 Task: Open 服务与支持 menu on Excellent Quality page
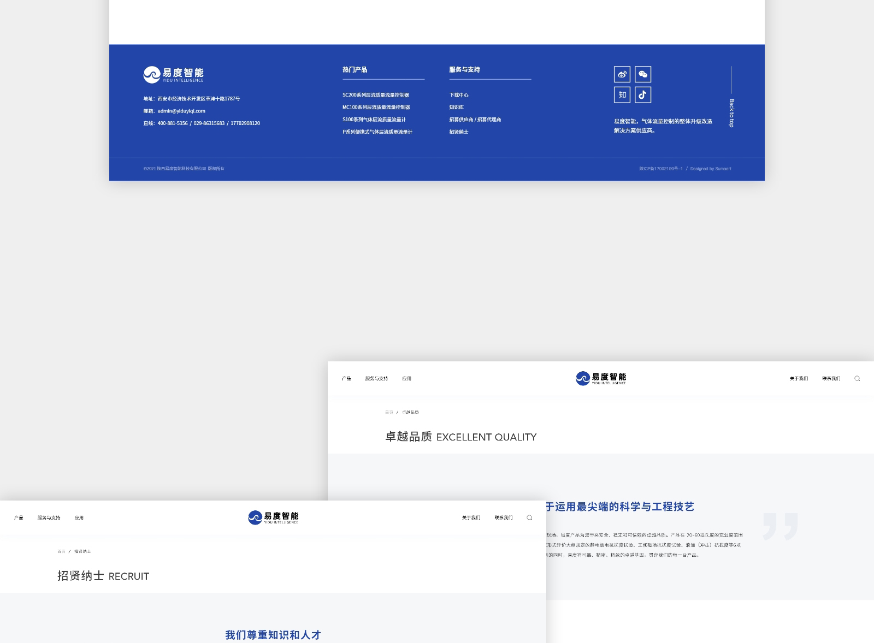click(376, 378)
